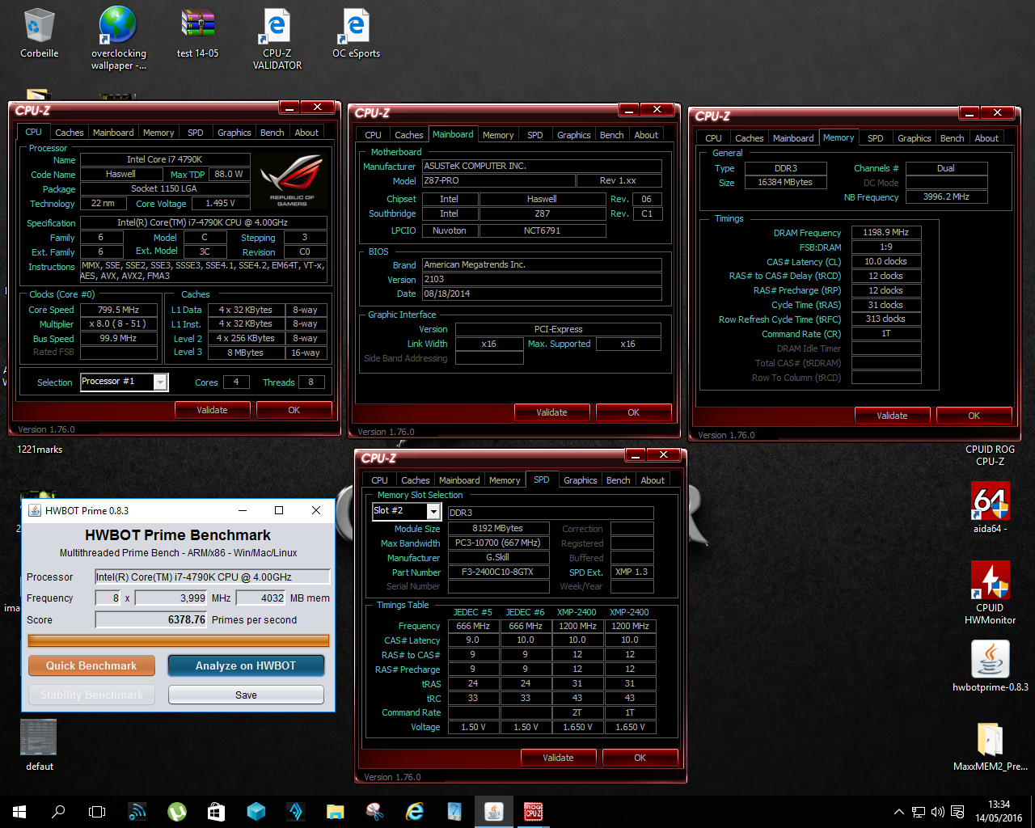Open Memory tab in the SPD window
The width and height of the screenshot is (1035, 828).
click(505, 480)
